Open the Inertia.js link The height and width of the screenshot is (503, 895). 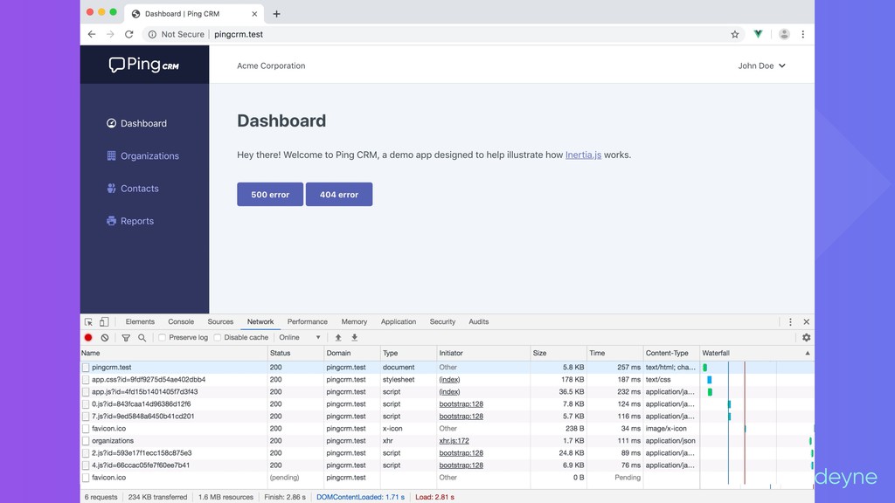583,155
